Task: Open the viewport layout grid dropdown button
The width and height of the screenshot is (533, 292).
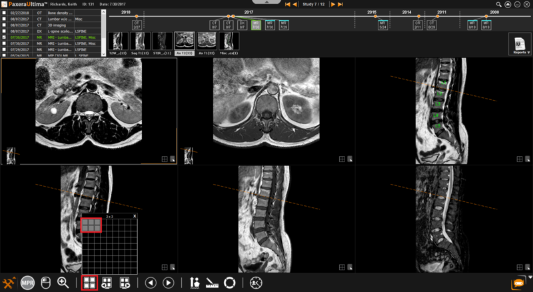Action: coord(89,283)
